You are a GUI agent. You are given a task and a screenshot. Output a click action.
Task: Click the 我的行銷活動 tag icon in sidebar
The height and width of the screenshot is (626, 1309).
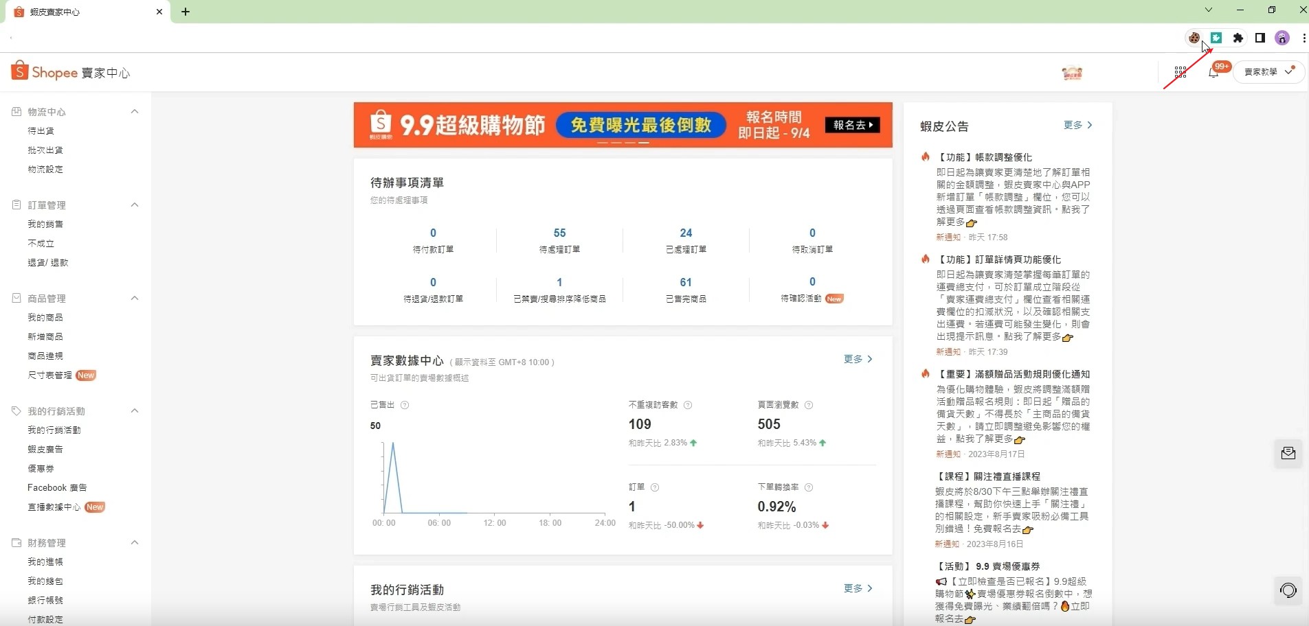[x=16, y=410]
